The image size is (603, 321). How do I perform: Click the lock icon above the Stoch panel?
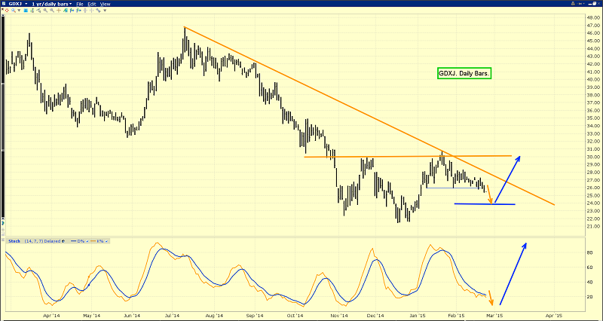point(3,234)
